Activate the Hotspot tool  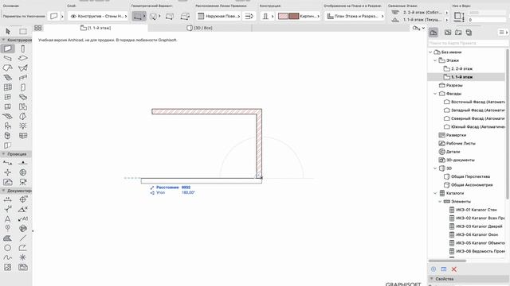(23, 257)
